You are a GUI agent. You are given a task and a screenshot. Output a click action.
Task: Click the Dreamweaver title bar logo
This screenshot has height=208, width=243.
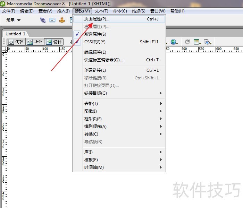[2, 4]
